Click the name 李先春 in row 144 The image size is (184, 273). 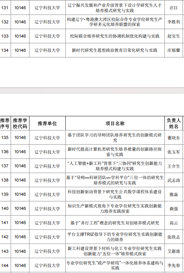174,265
